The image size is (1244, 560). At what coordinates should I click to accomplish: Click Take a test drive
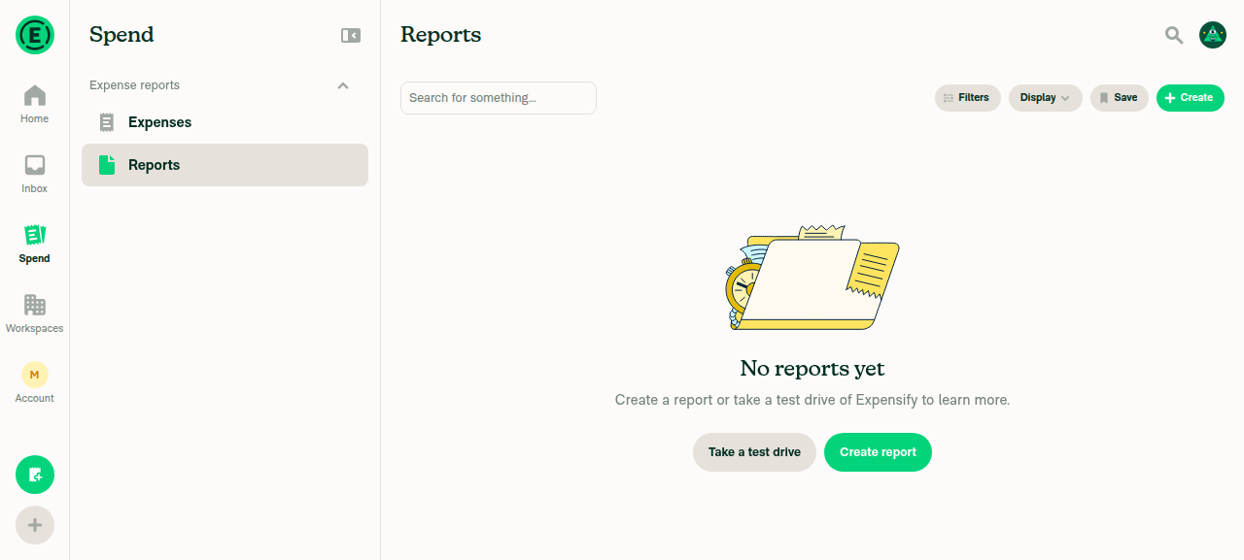coord(754,452)
